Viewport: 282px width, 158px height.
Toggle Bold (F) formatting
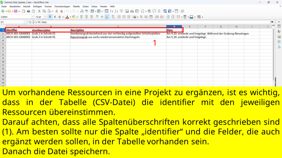tap(50, 17)
